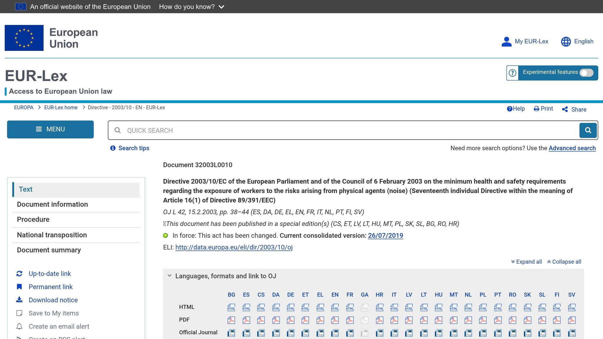Open the Download notice option
This screenshot has width=603, height=339.
[53, 300]
